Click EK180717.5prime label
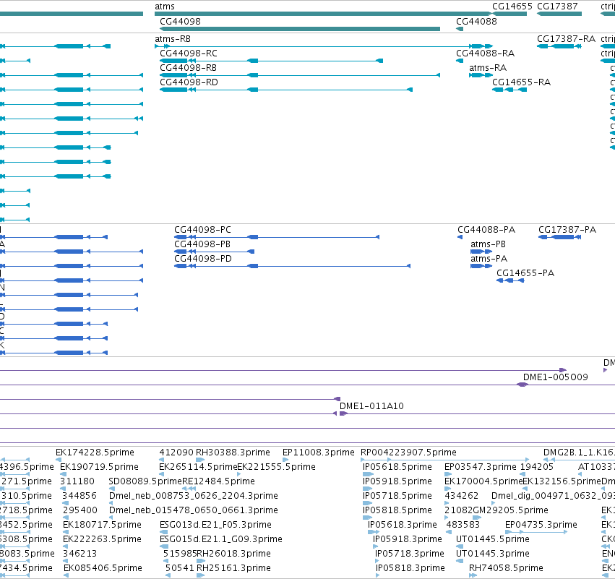 click(x=102, y=525)
